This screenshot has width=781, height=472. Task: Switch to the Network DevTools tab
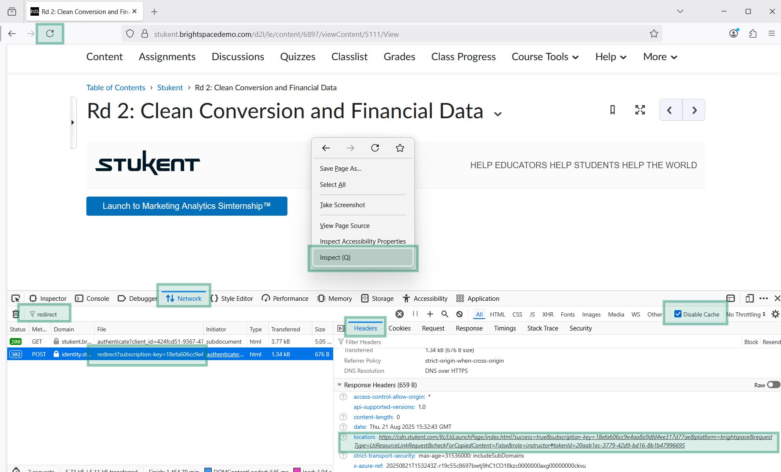click(x=184, y=298)
